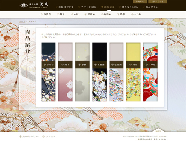
Task: Open the お知らせ news button
Action: click(140, 1)
